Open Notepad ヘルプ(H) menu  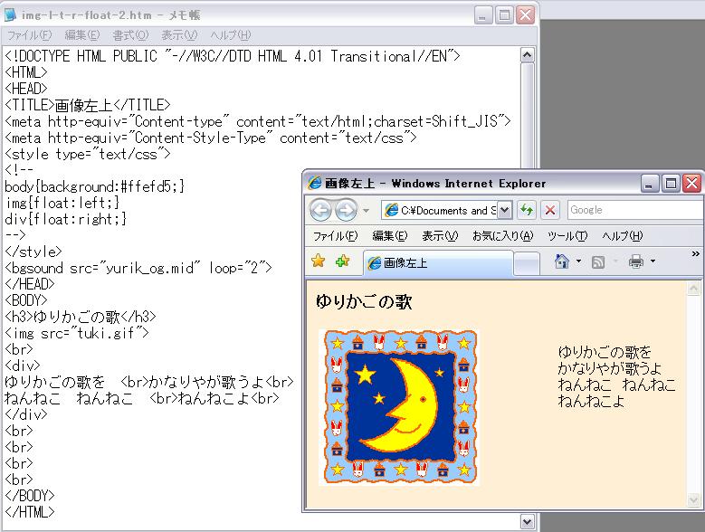tap(231, 35)
